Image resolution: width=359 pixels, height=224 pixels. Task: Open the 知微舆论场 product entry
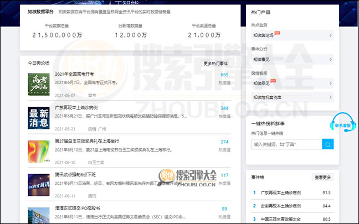pyautogui.click(x=293, y=35)
